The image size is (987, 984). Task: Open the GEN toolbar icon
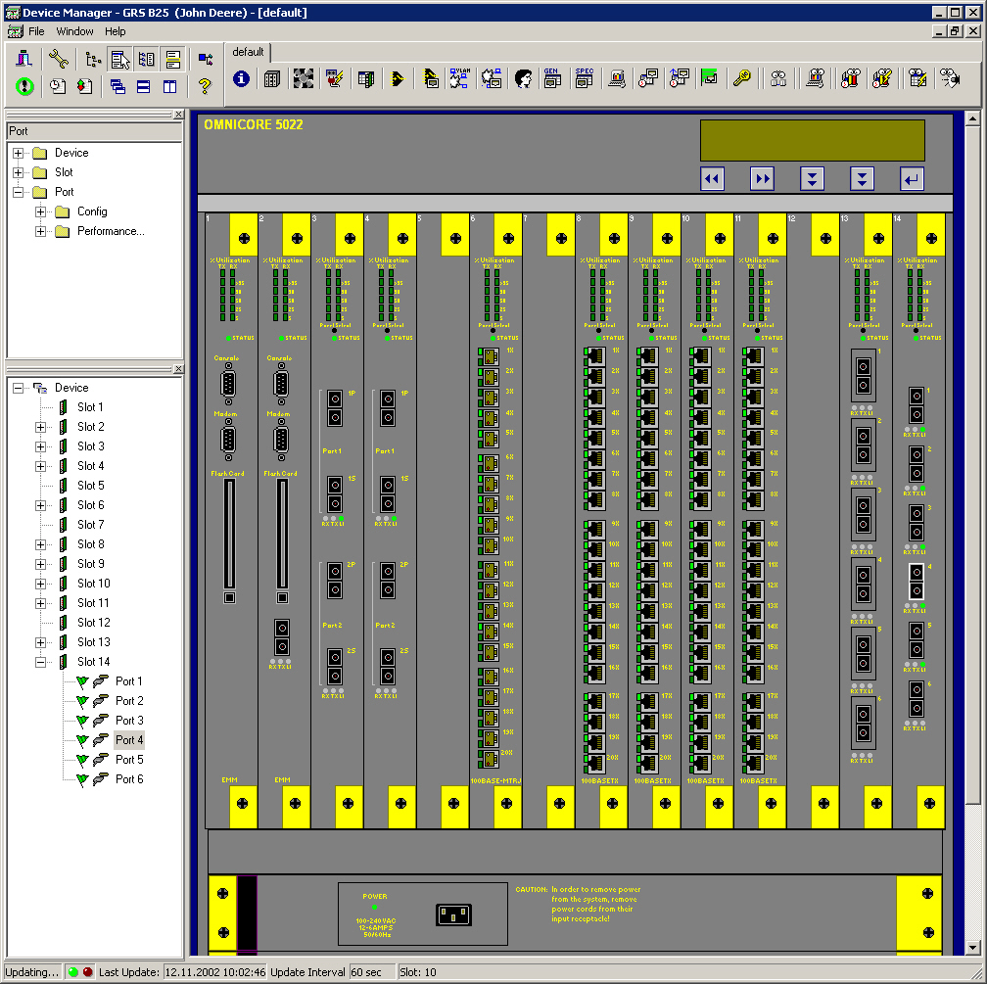click(x=552, y=79)
